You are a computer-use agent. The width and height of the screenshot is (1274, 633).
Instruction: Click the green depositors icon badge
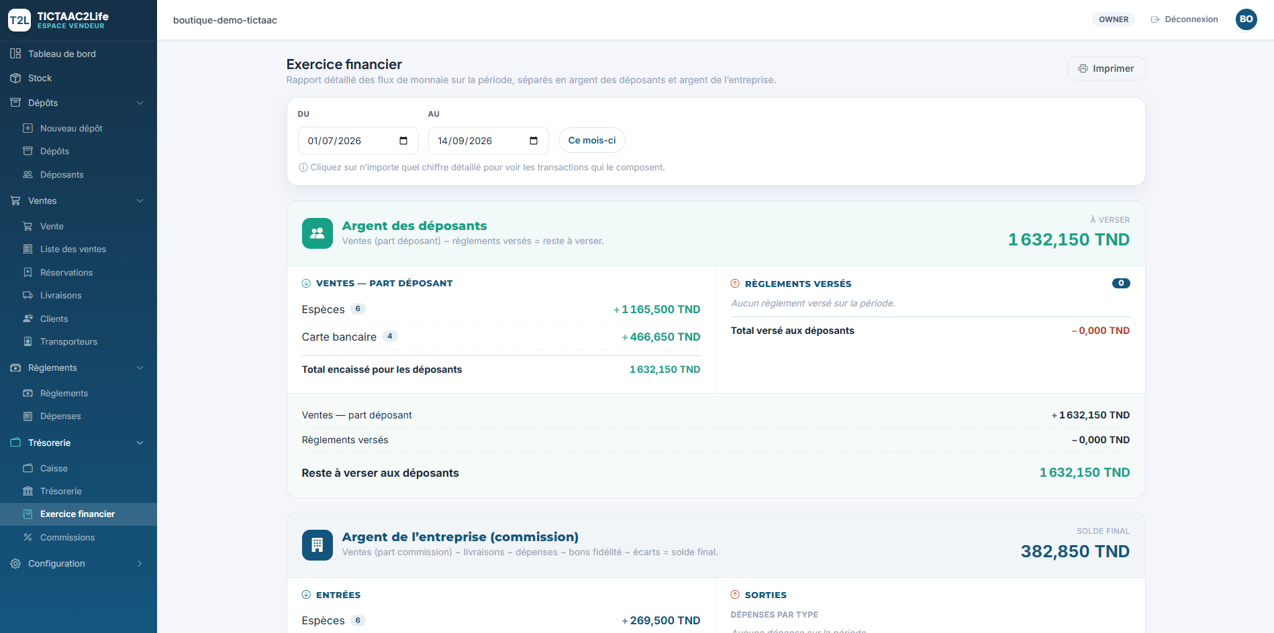pyautogui.click(x=317, y=233)
